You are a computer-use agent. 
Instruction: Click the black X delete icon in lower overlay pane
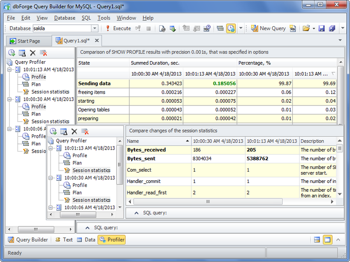point(74,132)
